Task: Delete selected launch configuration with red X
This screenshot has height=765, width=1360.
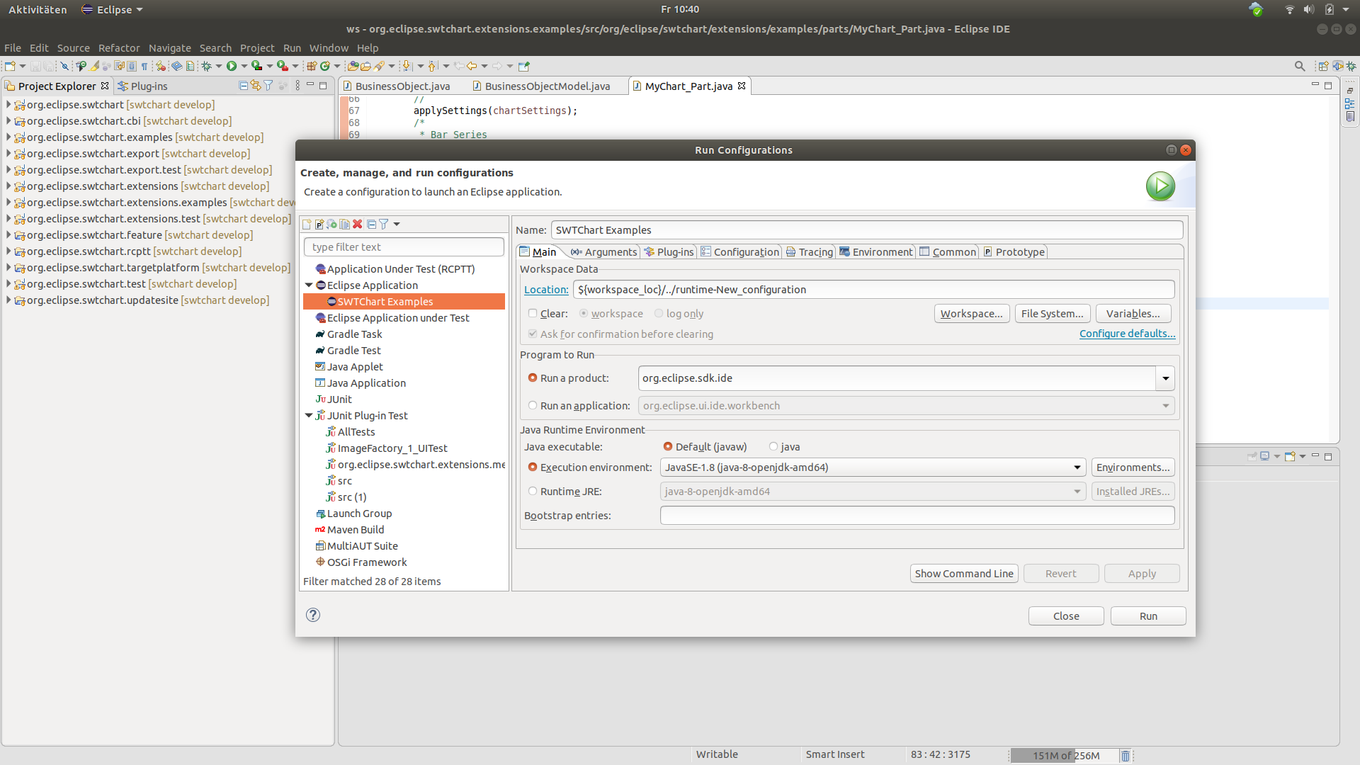Action: pos(358,224)
